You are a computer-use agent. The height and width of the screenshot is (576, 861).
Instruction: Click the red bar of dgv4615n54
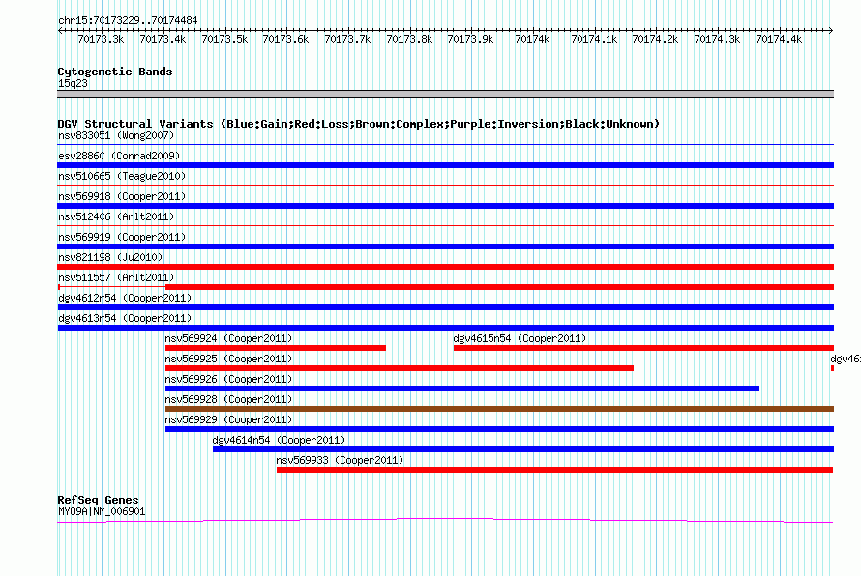pyautogui.click(x=643, y=348)
